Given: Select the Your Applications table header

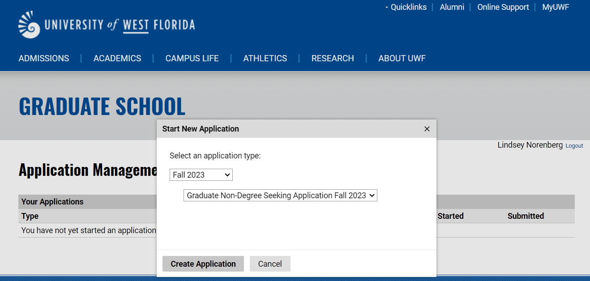Looking at the screenshot, I should pos(52,202).
